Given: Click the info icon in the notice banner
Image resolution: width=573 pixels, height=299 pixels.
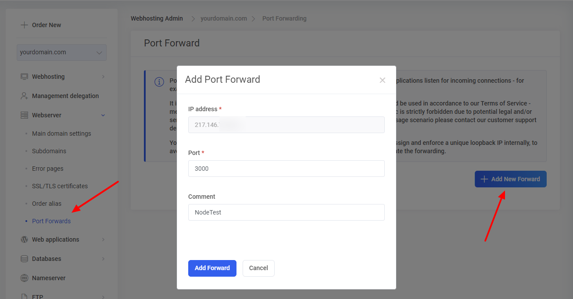Looking at the screenshot, I should click(x=159, y=82).
